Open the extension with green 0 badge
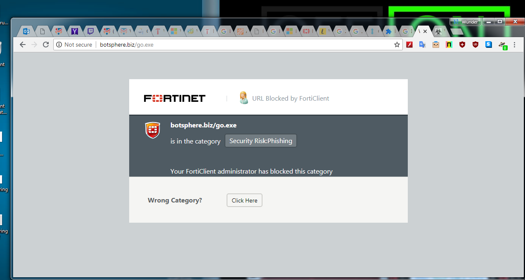Screen dimensions: 525x280 pyautogui.click(x=502, y=45)
